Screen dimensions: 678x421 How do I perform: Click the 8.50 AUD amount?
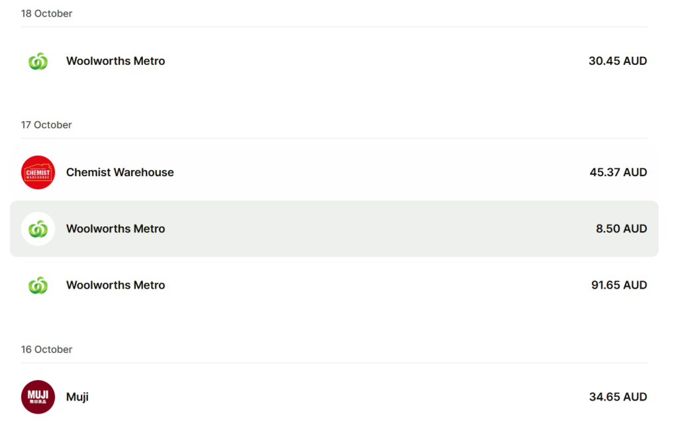click(621, 229)
